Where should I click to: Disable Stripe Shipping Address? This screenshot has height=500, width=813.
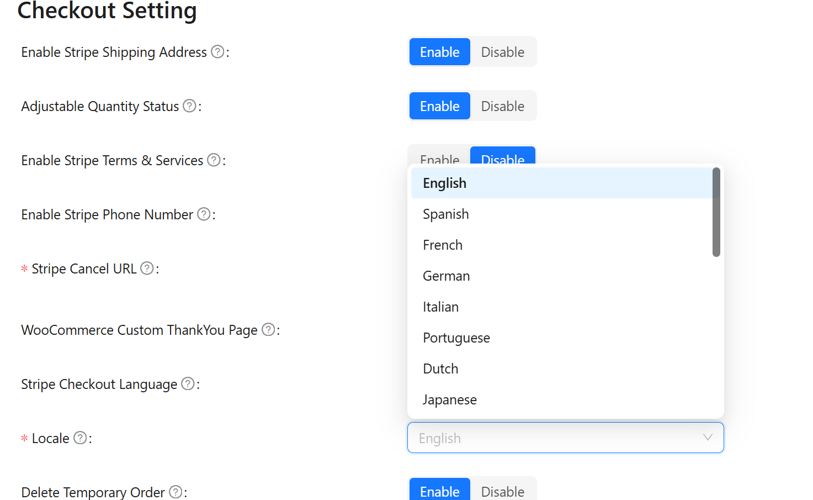tap(502, 52)
